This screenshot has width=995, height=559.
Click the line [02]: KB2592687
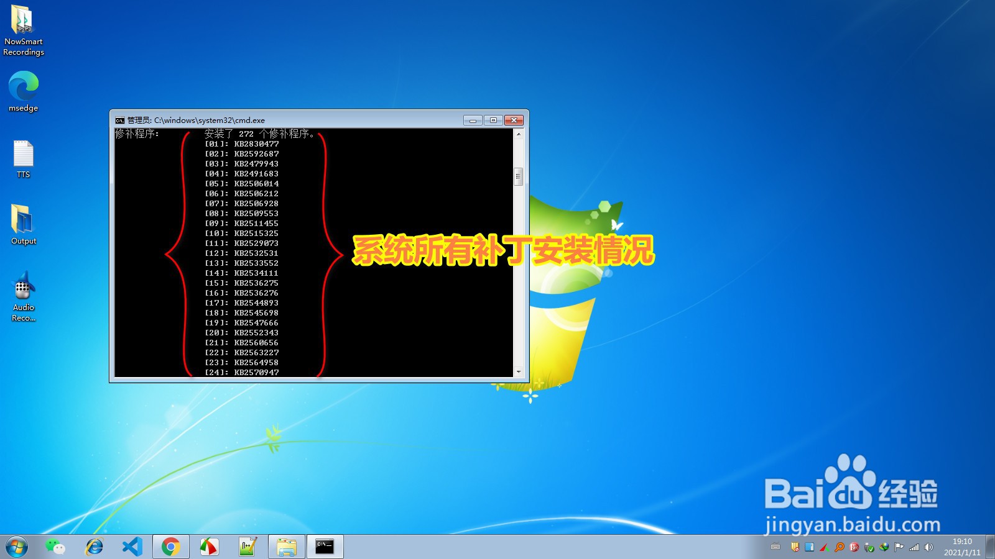242,154
